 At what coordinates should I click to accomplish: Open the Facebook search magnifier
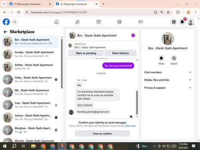[x=15, y=22]
